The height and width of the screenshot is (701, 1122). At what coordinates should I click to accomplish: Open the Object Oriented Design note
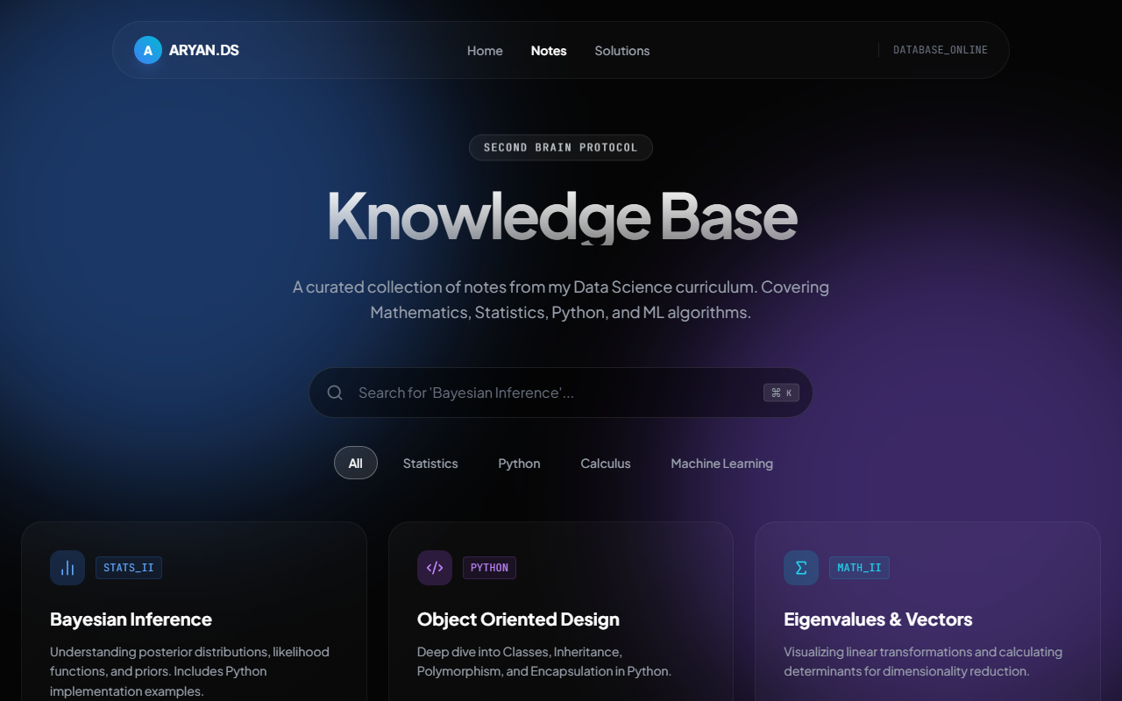click(x=518, y=620)
